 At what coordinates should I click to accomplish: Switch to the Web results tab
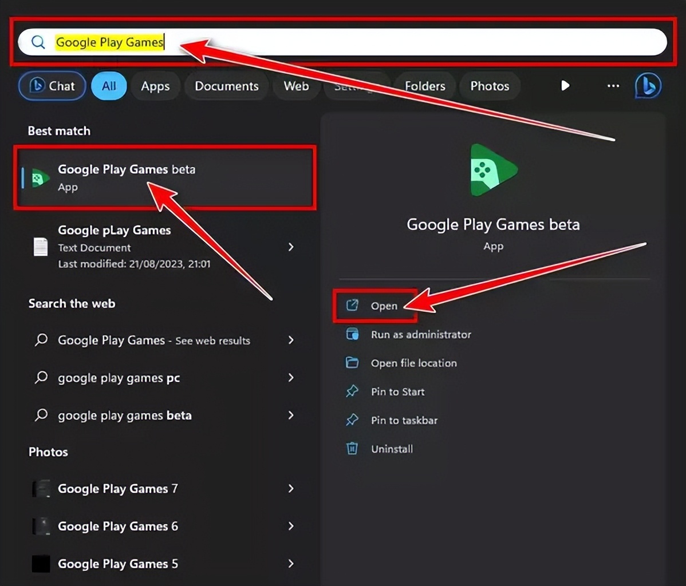(296, 86)
